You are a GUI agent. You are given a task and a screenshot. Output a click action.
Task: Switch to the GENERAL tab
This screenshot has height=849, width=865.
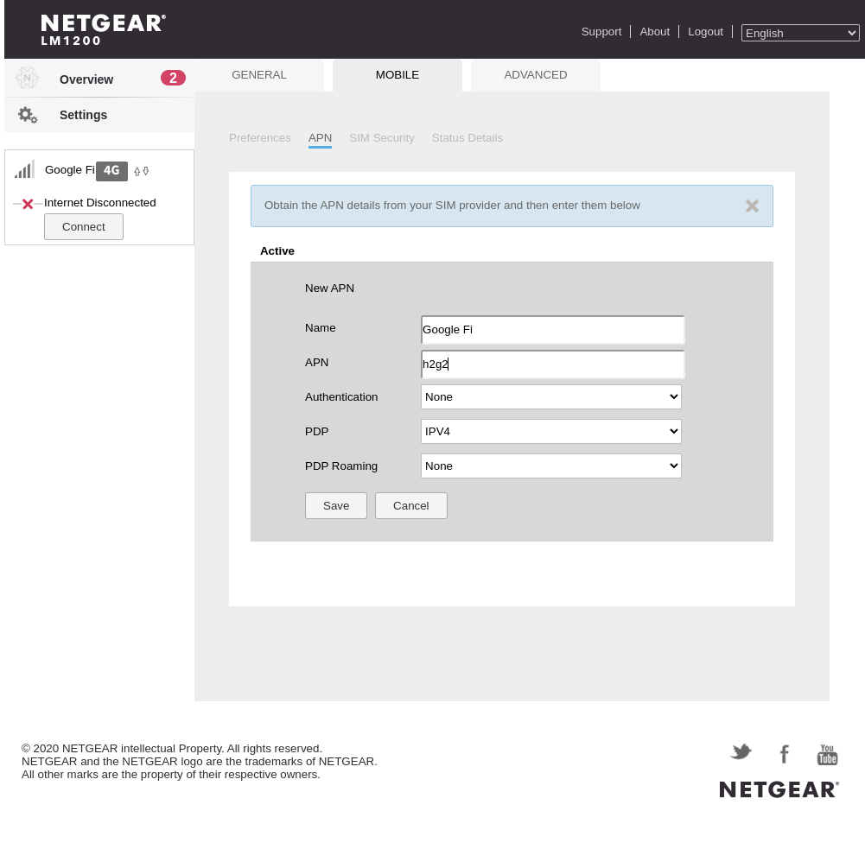(x=258, y=75)
